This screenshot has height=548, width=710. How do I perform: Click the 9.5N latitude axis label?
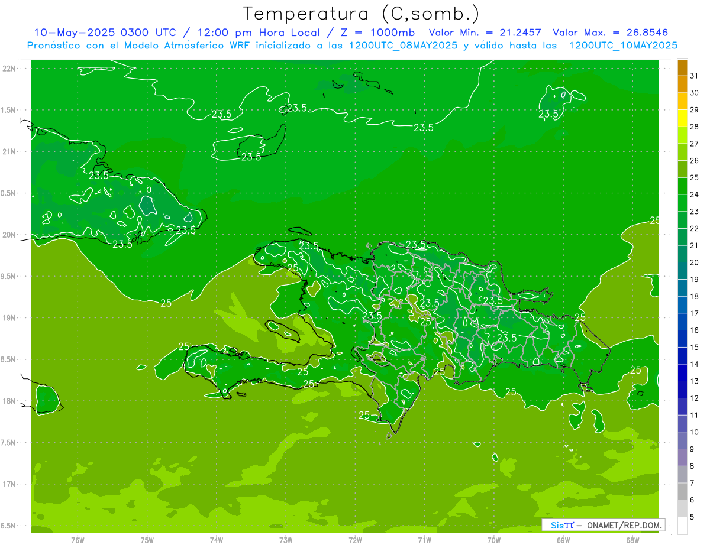9,276
